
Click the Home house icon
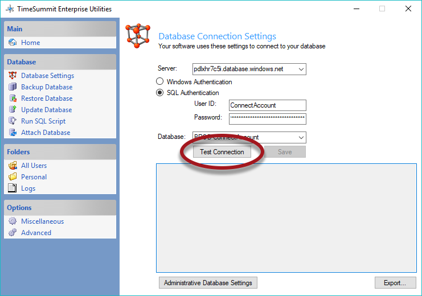click(13, 42)
